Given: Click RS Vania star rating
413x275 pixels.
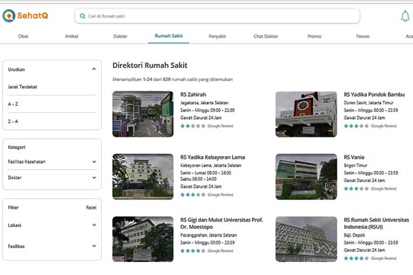Looking at the screenshot, I should click(356, 188).
